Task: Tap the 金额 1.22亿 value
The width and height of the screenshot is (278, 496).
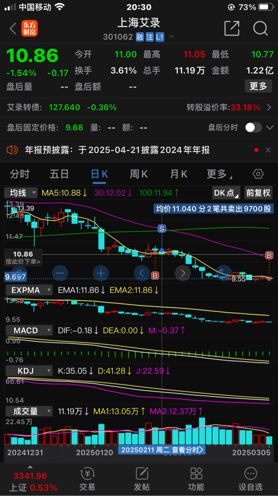Action: coord(260,70)
